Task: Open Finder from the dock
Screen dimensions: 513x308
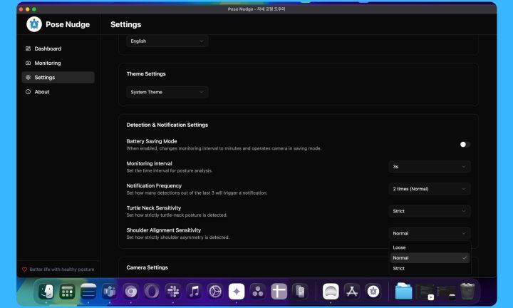Action: 46,291
